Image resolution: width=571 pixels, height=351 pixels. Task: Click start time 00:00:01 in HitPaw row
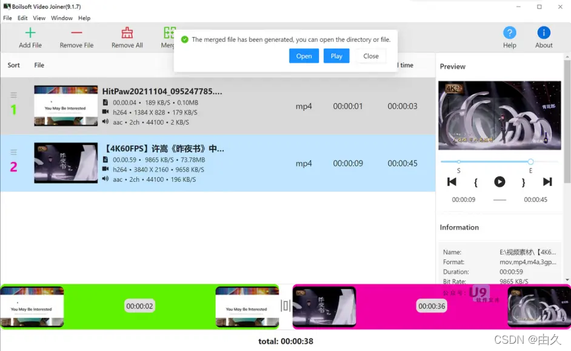tap(348, 106)
